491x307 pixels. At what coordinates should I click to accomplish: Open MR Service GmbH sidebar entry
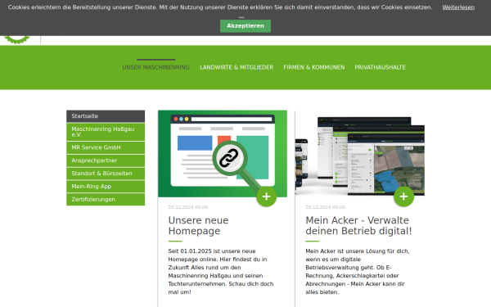[x=106, y=147]
